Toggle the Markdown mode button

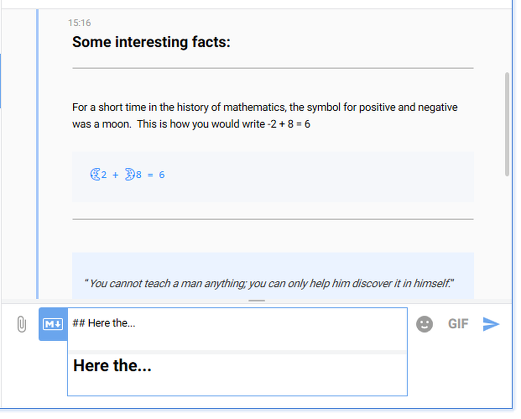click(53, 324)
